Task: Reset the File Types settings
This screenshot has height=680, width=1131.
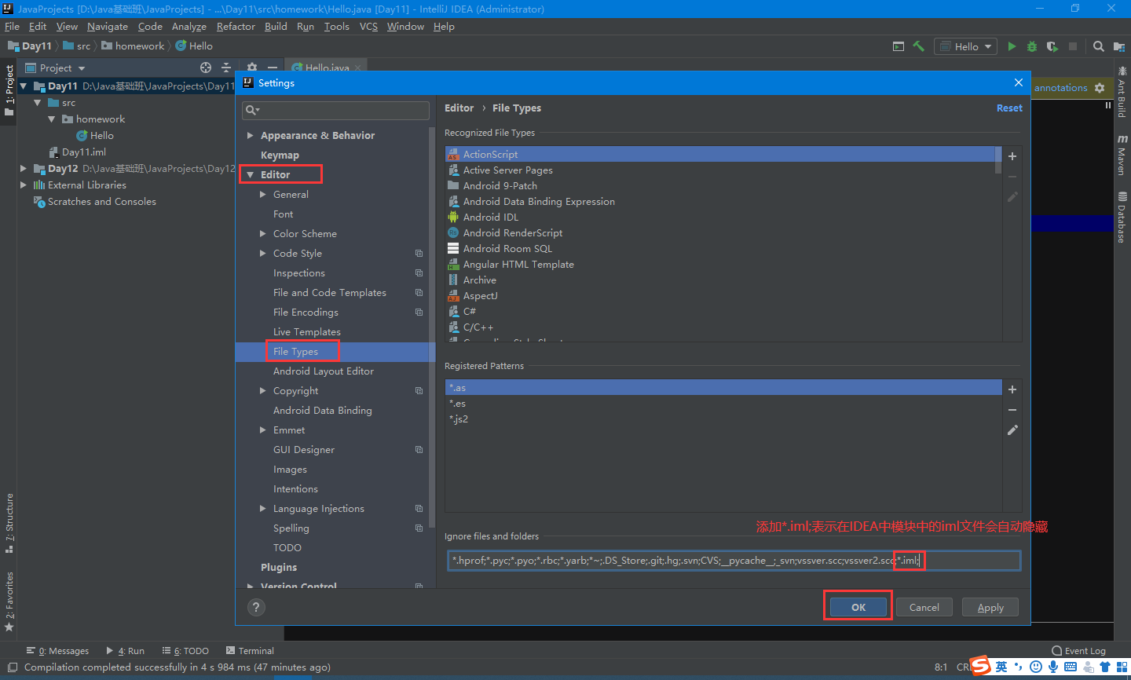Action: pos(1009,108)
